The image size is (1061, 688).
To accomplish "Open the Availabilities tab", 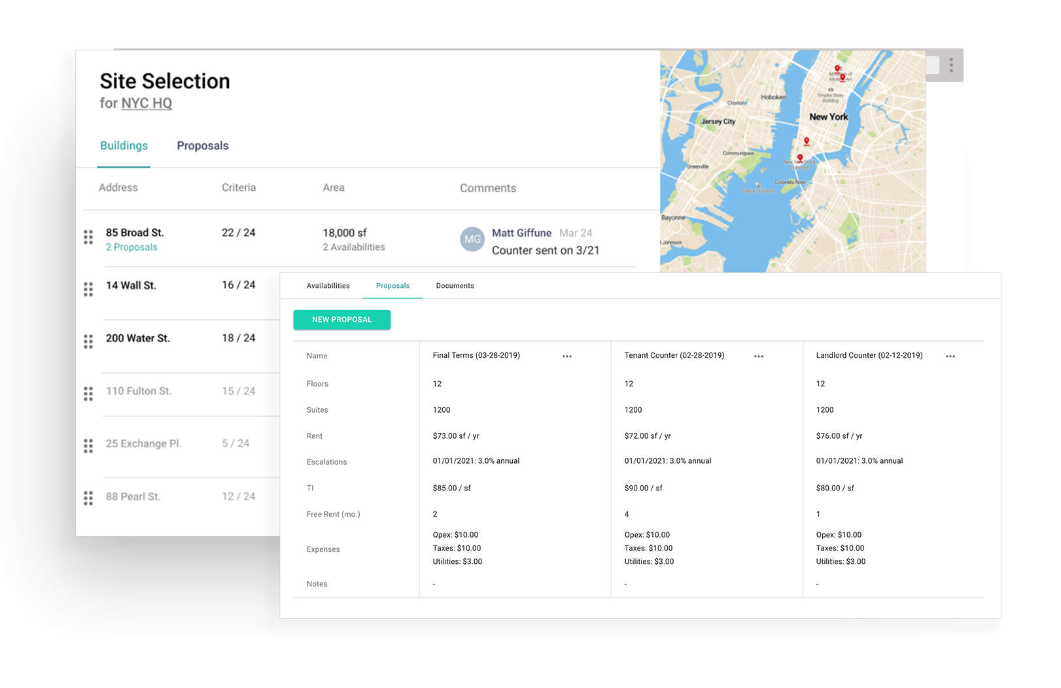I will click(x=328, y=286).
